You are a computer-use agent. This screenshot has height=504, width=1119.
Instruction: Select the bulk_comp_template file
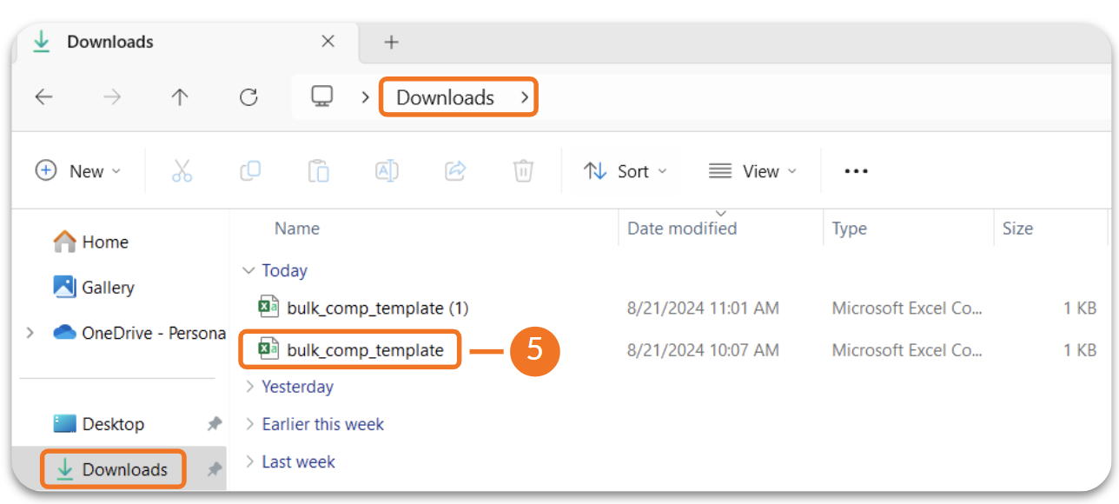tap(365, 350)
